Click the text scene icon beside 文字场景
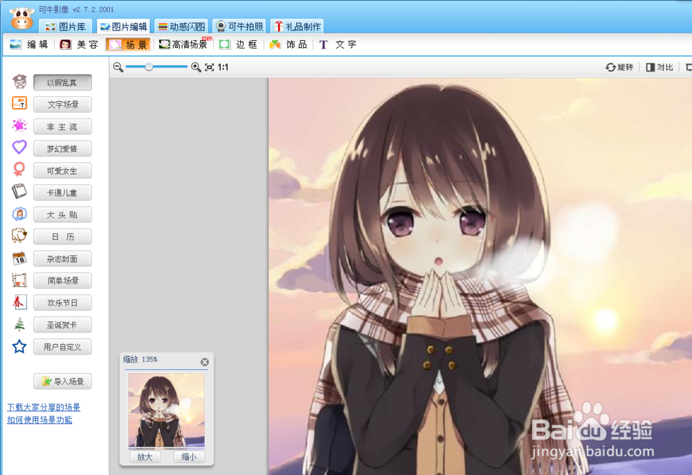692x475 pixels. pos(19,103)
